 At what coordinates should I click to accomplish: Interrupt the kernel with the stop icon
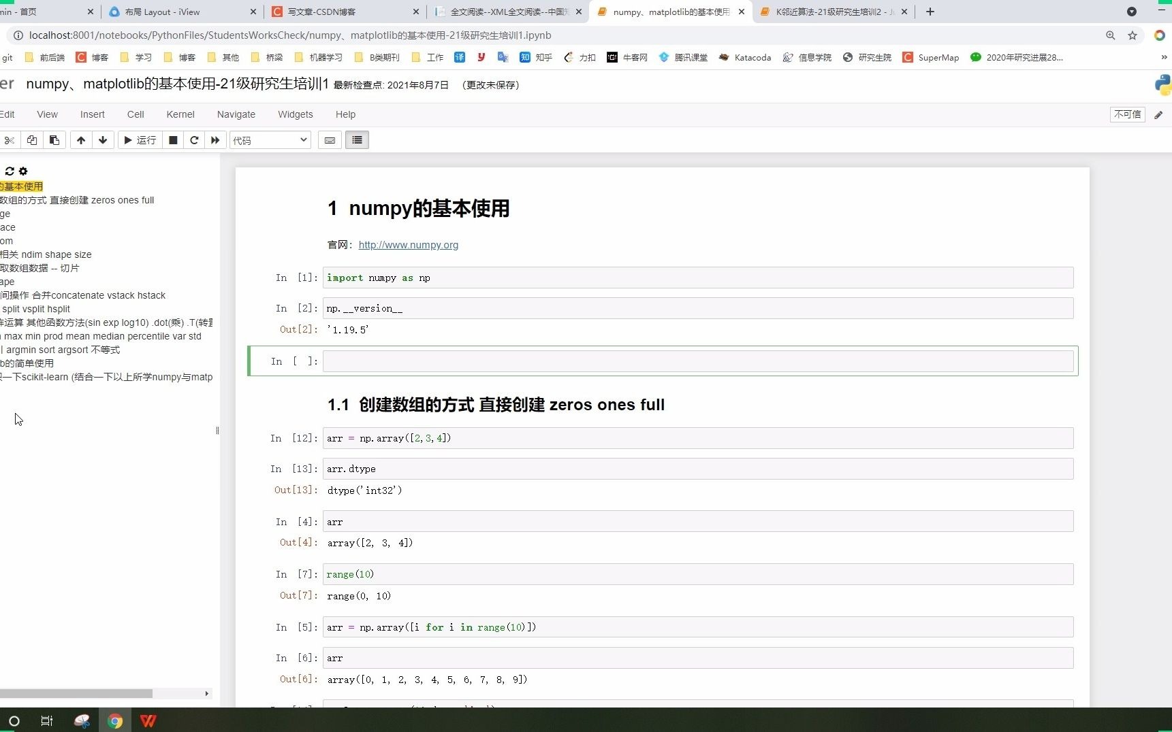173,140
